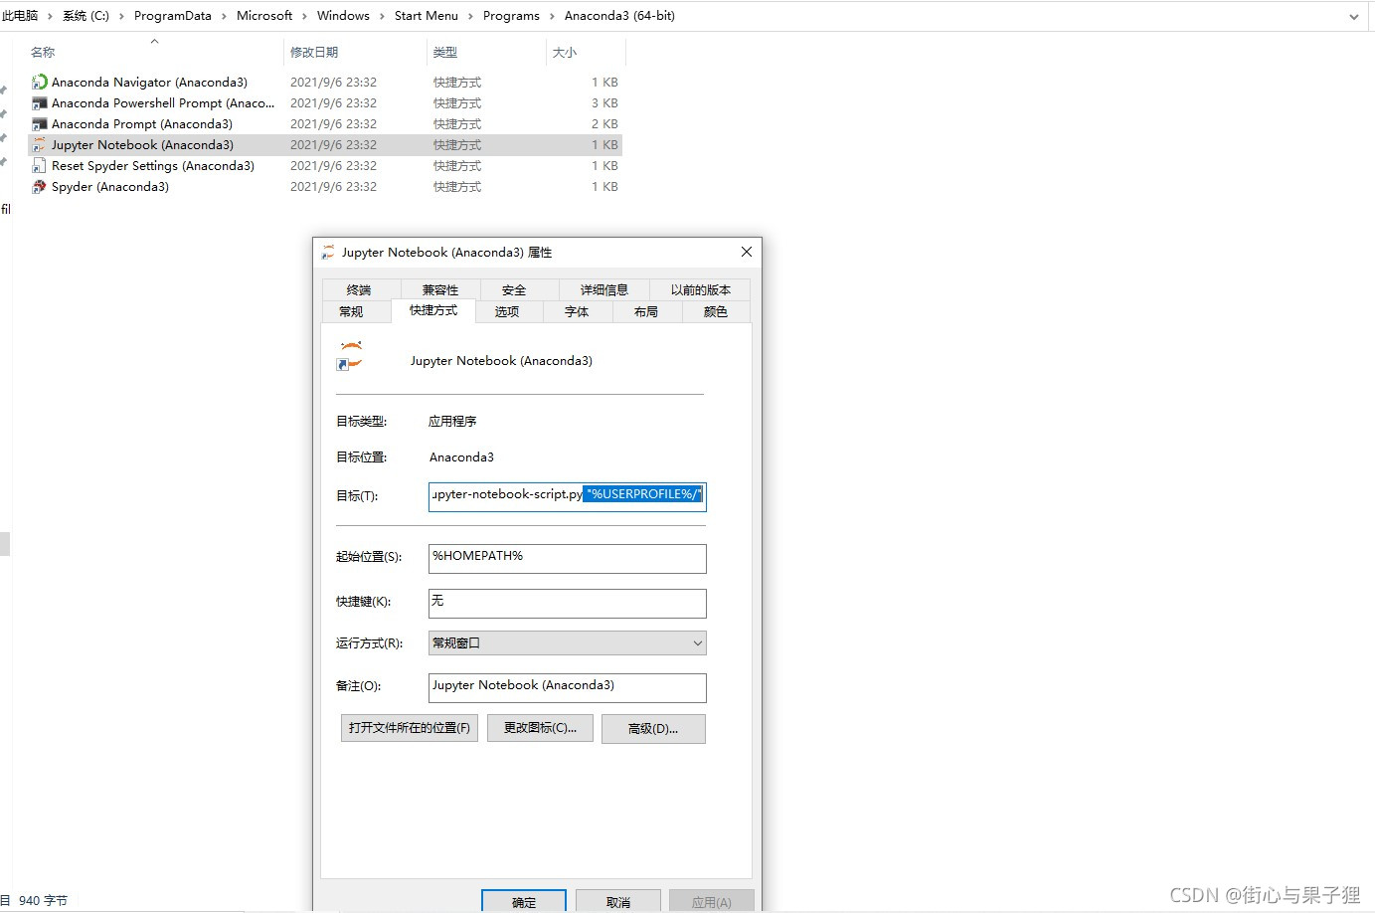Select the Anaconda Prompt (Anaconda3) file name
Screen dimensions: 1375x913
tap(142, 124)
